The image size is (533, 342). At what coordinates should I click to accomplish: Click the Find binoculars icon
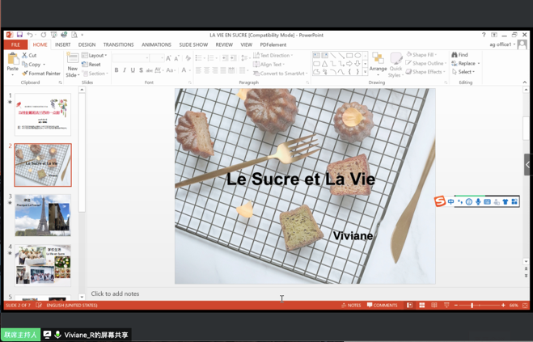(x=455, y=55)
